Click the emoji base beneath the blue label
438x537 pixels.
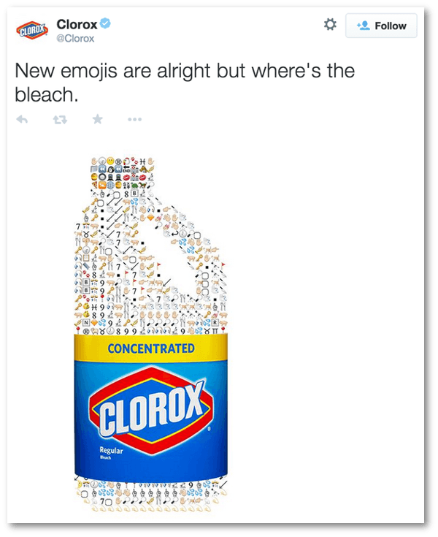[x=151, y=495]
